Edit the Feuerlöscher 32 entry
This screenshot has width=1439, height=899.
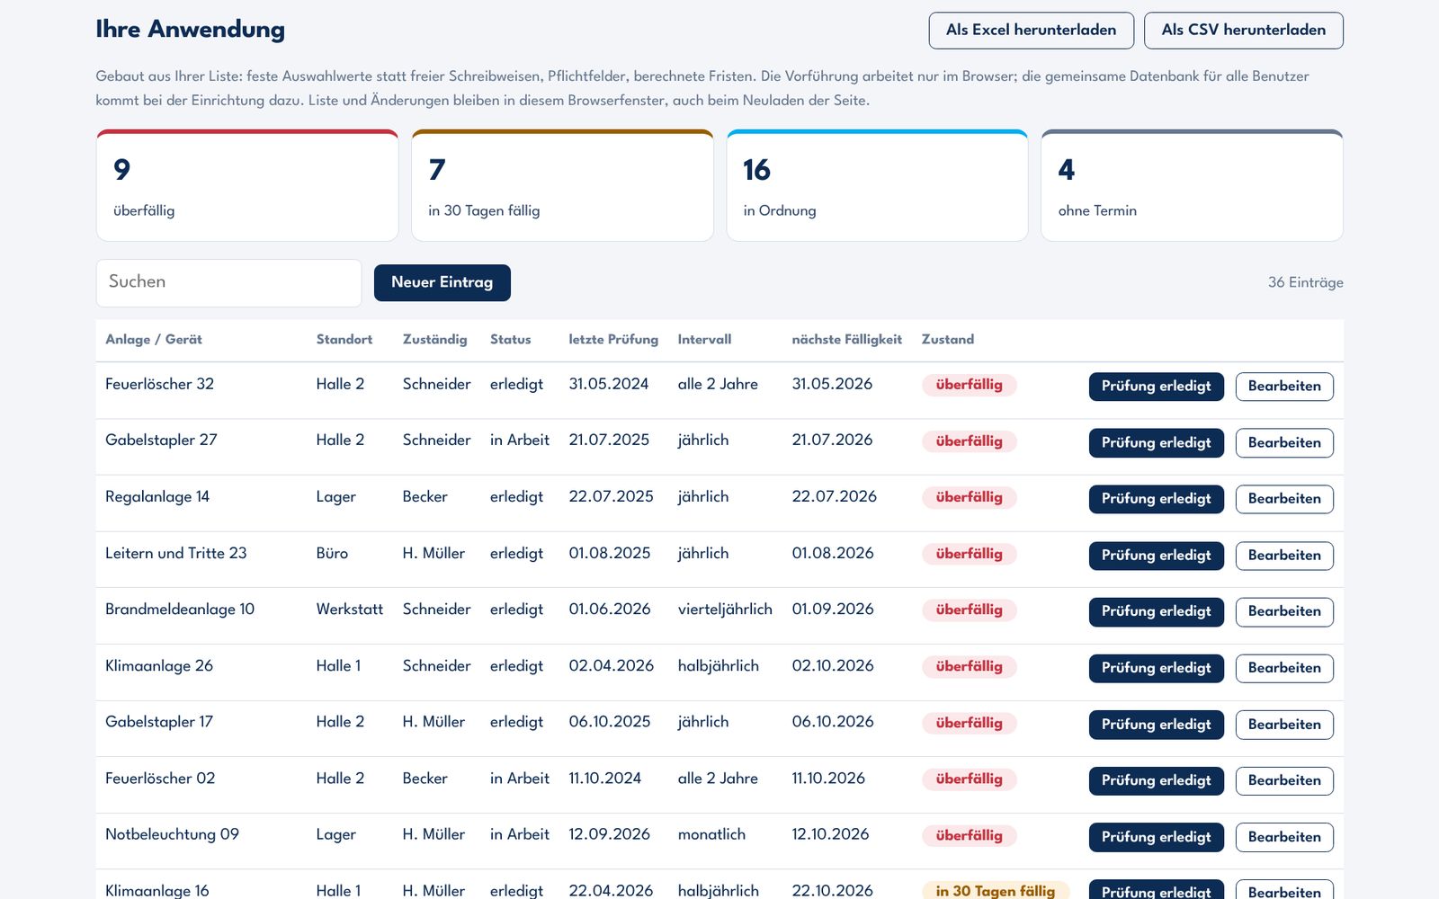coord(1284,387)
